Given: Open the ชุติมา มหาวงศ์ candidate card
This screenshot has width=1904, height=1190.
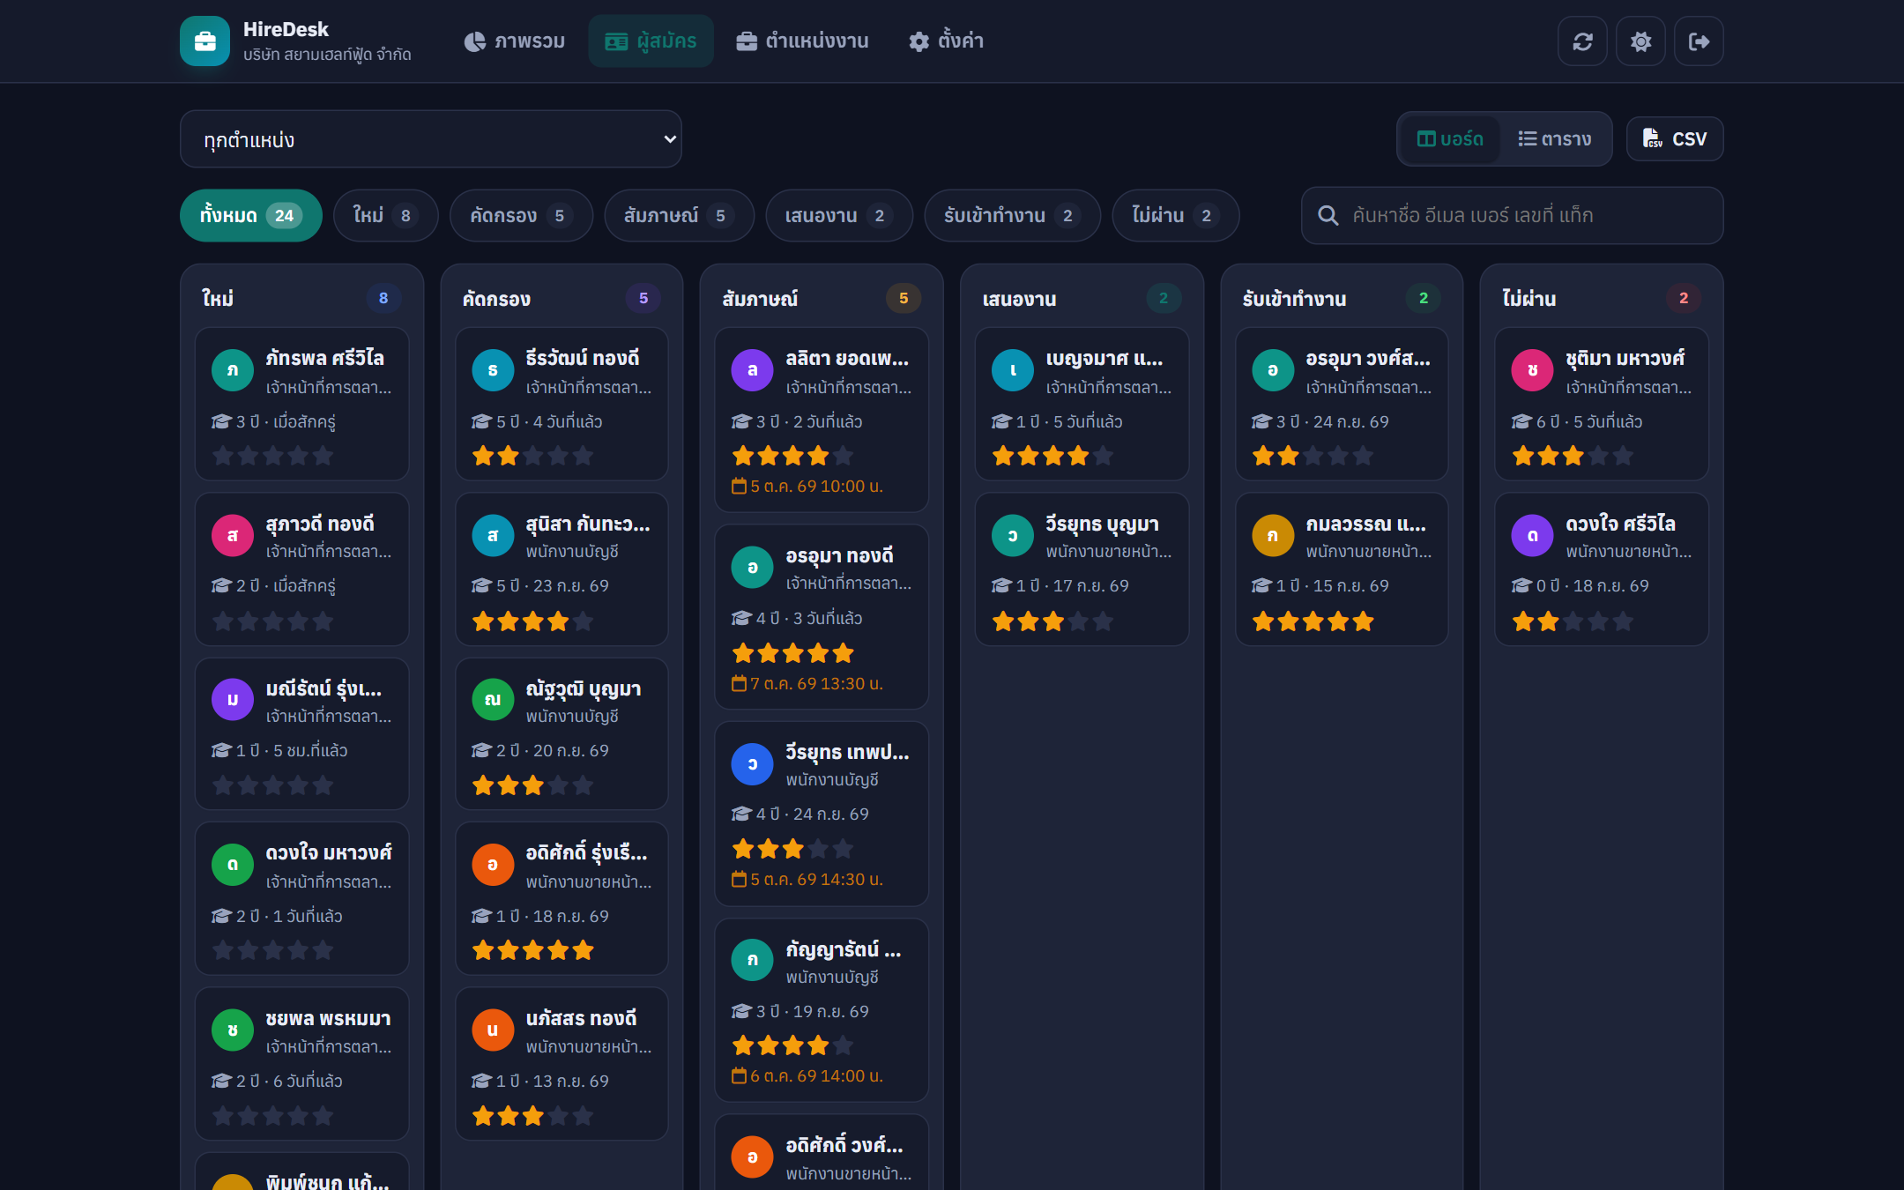Looking at the screenshot, I should coord(1602,405).
